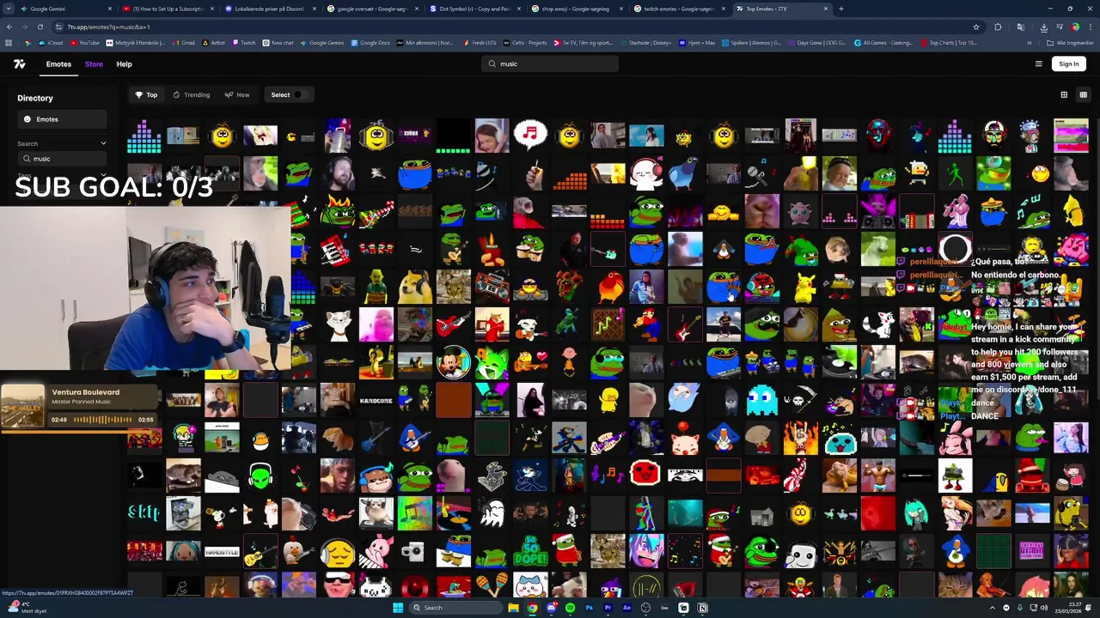Click the sidebar search field with music
This screenshot has height=618, width=1100.
[62, 158]
